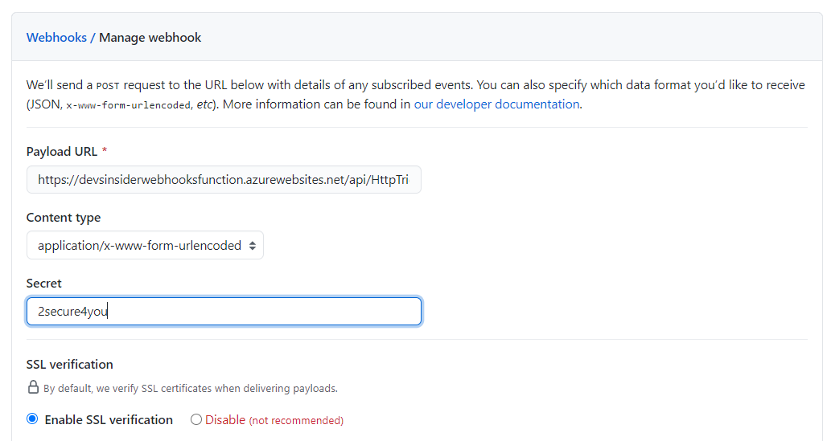Click the "POST" code text in description
Screen dimensions: 827x441
pos(109,85)
